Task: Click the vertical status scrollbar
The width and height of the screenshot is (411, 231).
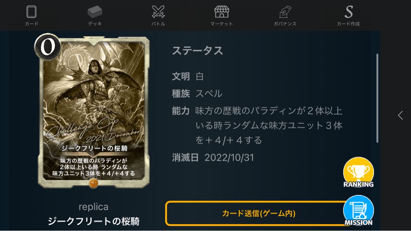Action: [377, 98]
